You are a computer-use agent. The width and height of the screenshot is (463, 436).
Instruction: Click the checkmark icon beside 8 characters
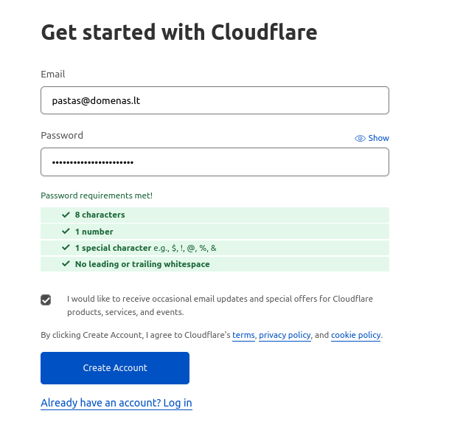click(66, 215)
